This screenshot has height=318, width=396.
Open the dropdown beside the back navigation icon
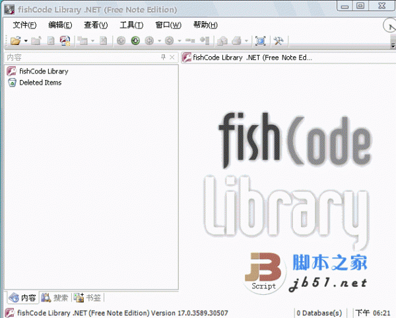pyautogui.click(x=159, y=41)
